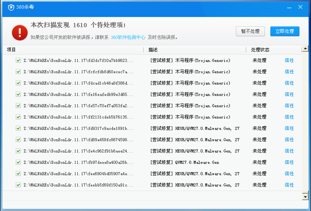Select the fd9317c9acde1891b file path
The width and height of the screenshot is (311, 211).
(78, 128)
